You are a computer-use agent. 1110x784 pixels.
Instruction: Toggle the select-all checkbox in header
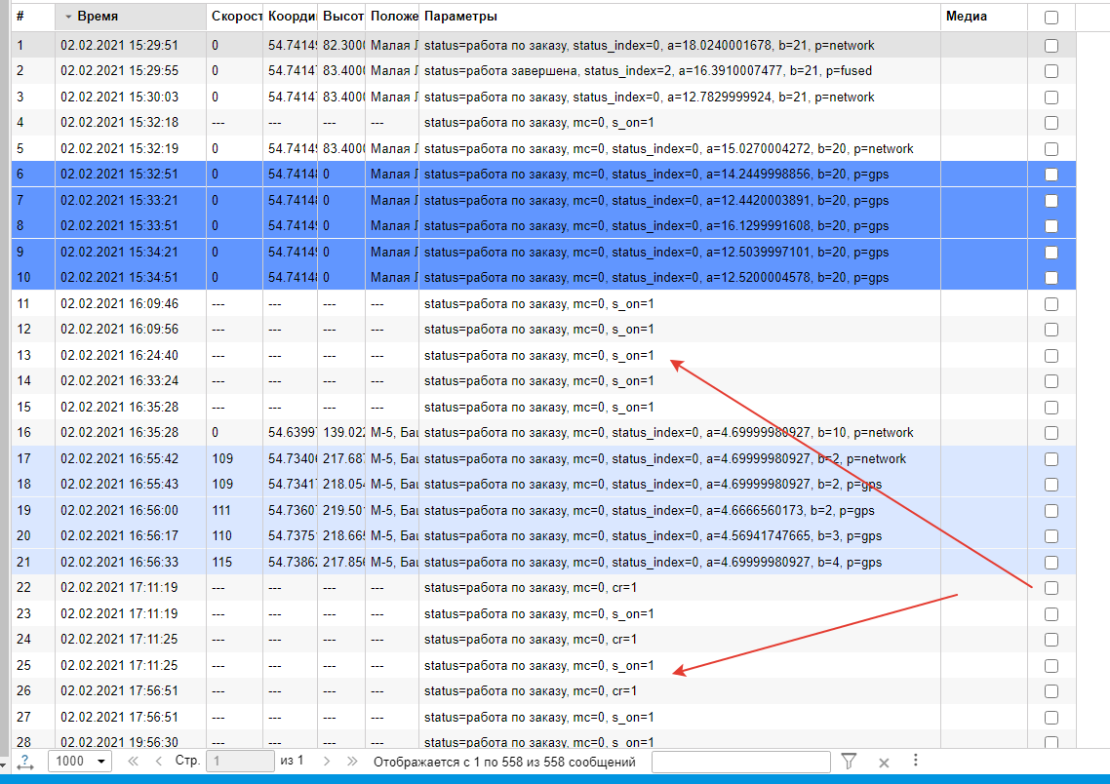tap(1051, 17)
